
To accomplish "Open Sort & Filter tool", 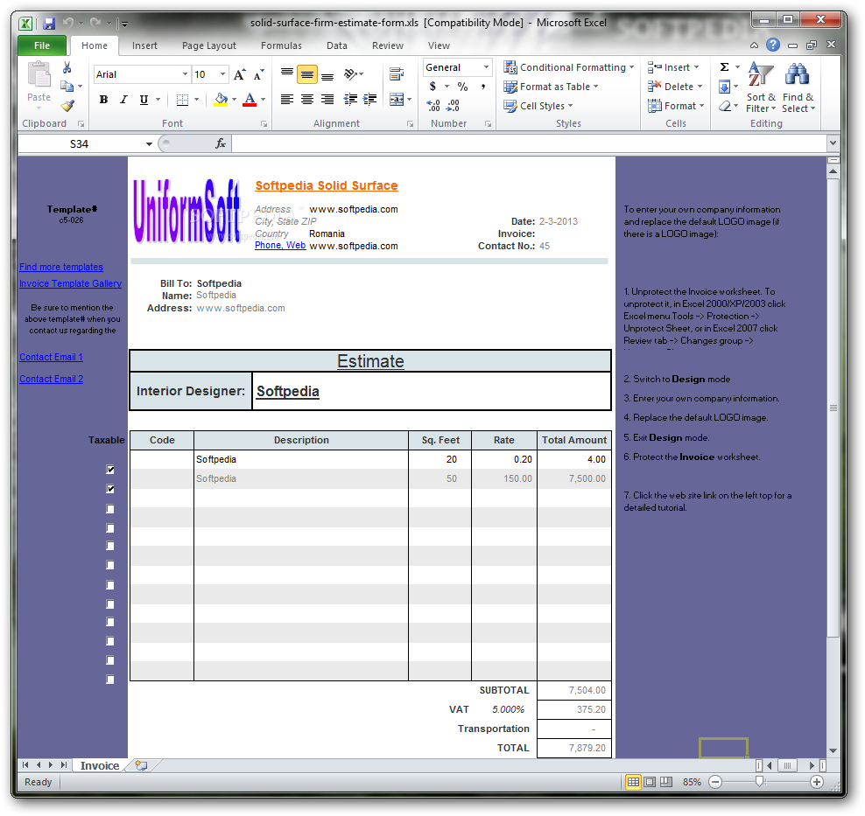I will pos(761,88).
